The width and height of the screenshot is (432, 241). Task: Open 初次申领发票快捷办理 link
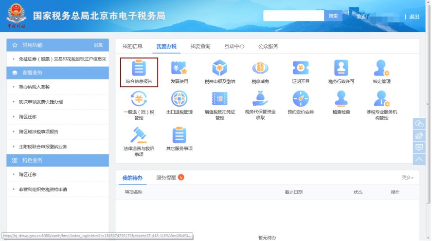click(x=41, y=102)
